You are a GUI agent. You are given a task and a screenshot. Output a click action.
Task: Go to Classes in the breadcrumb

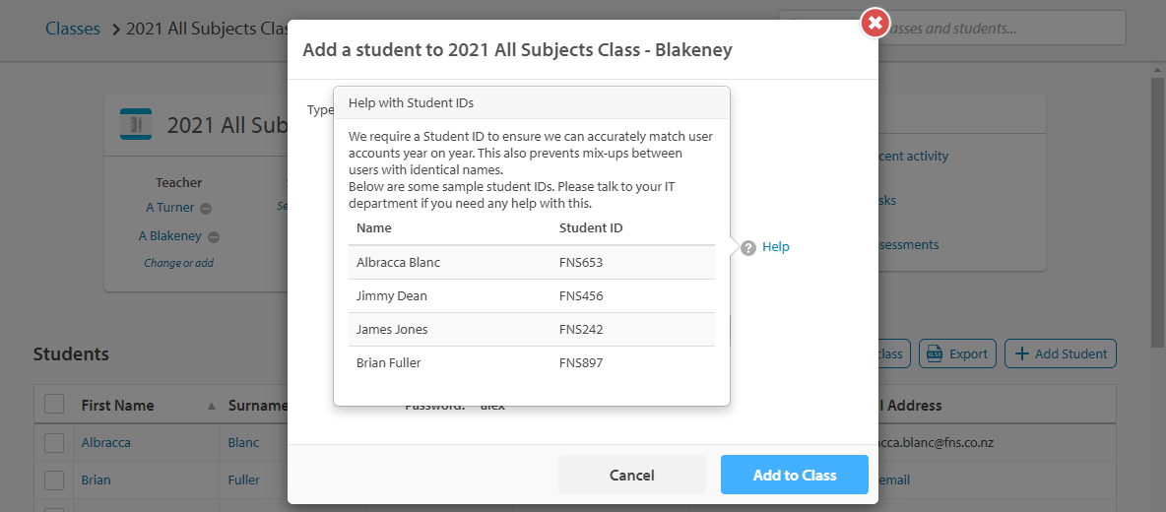[73, 29]
